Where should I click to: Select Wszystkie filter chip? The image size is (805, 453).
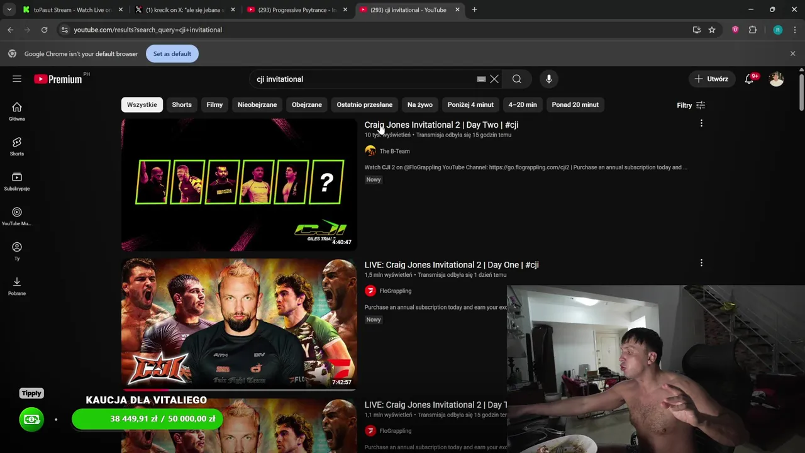tap(142, 104)
